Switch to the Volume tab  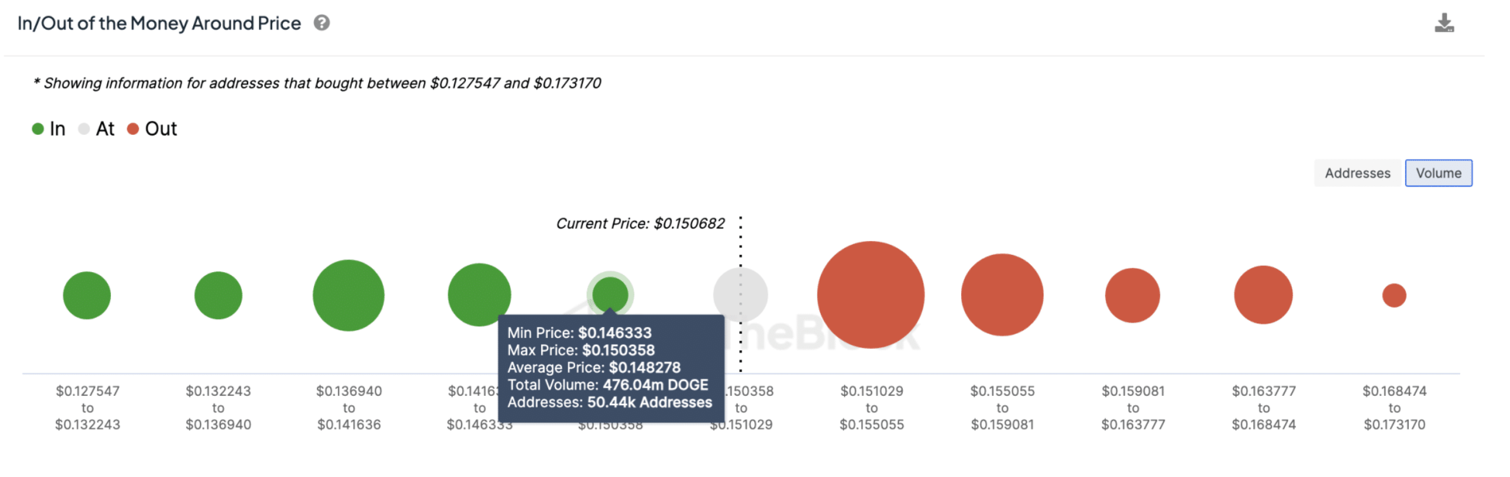1439,173
